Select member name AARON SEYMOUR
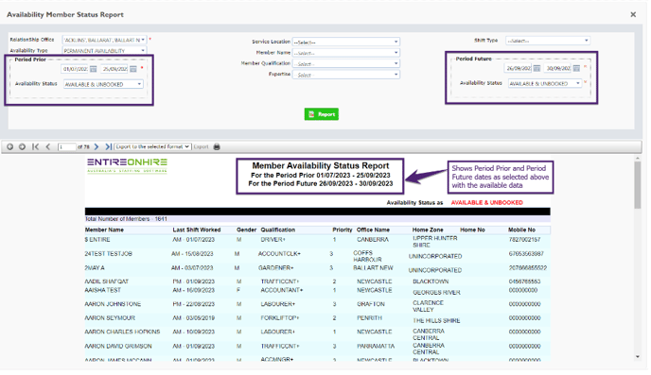 (110, 318)
